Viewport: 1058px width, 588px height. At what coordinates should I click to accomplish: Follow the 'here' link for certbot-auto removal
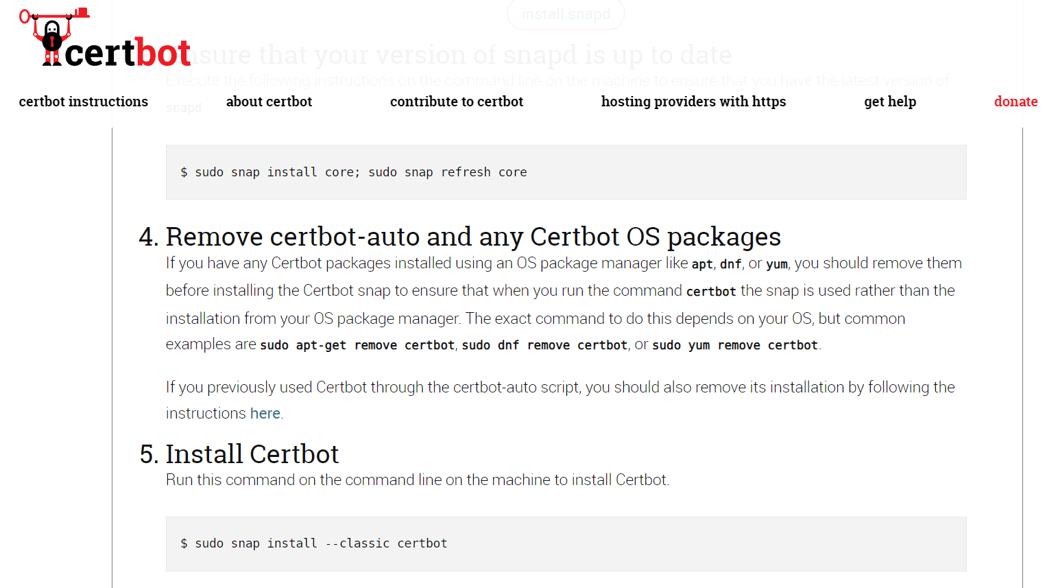(265, 413)
